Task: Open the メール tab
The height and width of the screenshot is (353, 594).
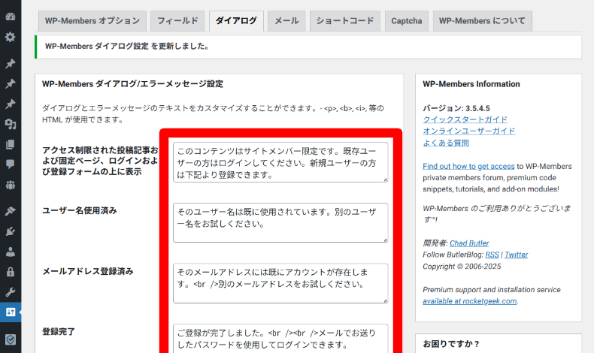Action: click(286, 21)
